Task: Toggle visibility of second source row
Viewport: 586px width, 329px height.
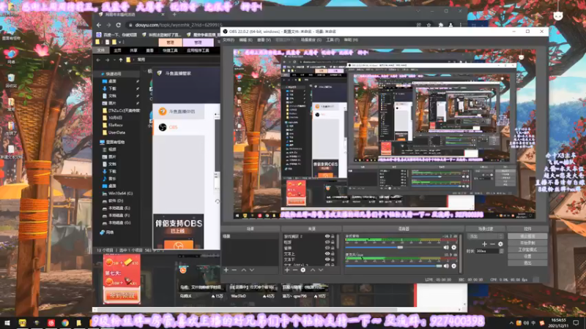Action: (327, 242)
